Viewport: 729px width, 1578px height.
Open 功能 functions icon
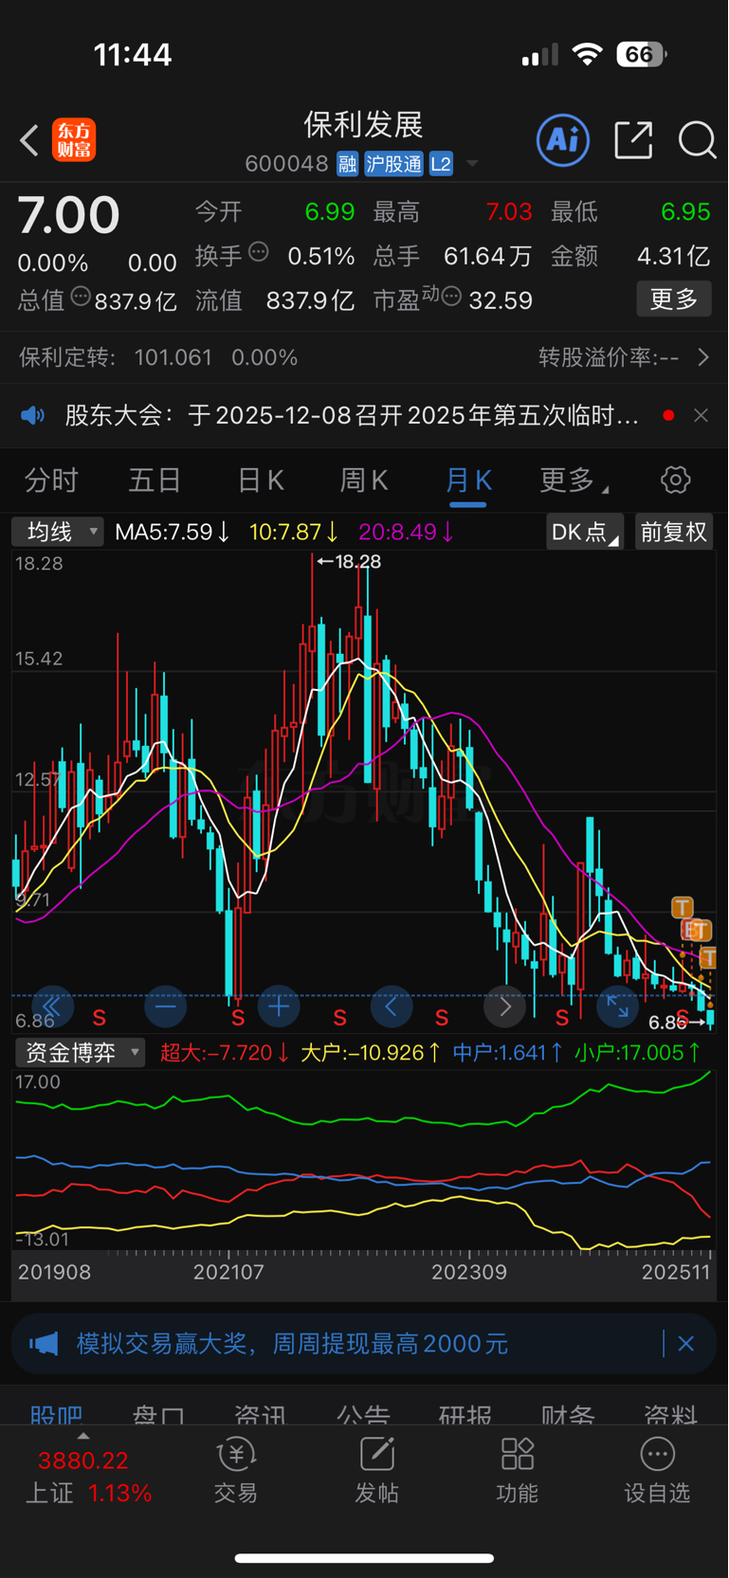tap(517, 1471)
